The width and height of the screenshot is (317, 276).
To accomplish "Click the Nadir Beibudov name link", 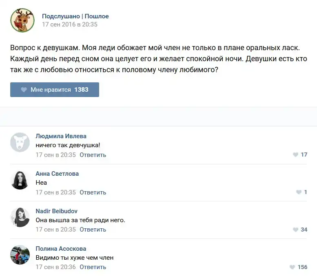I will (56, 211).
